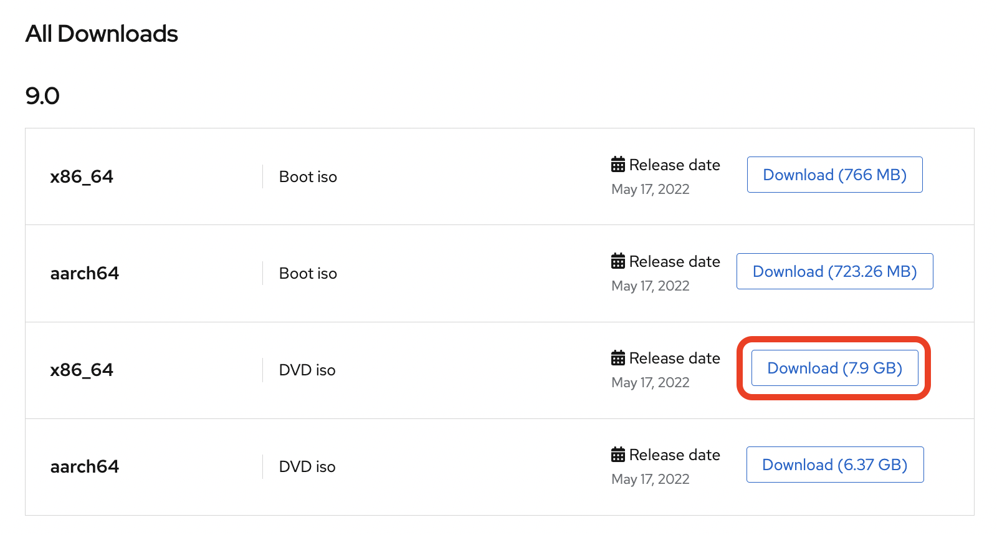Image resolution: width=997 pixels, height=535 pixels.
Task: Click calendar icon in aarch64 DVD iso row
Action: pyautogui.click(x=618, y=455)
